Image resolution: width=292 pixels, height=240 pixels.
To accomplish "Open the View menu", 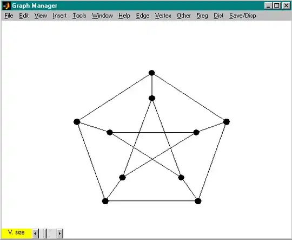I will click(x=41, y=16).
